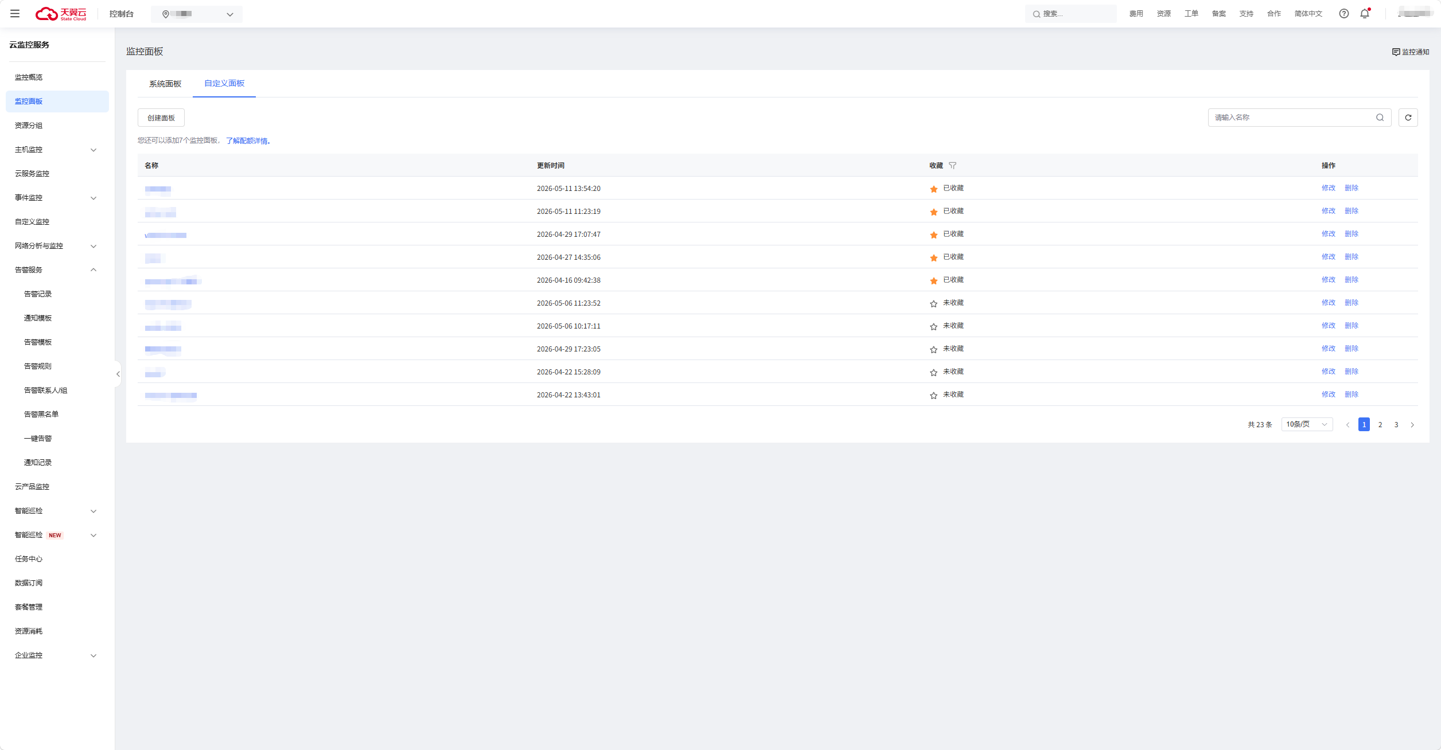The image size is (1441, 750).
Task: Click the refresh table icon
Action: tap(1408, 118)
